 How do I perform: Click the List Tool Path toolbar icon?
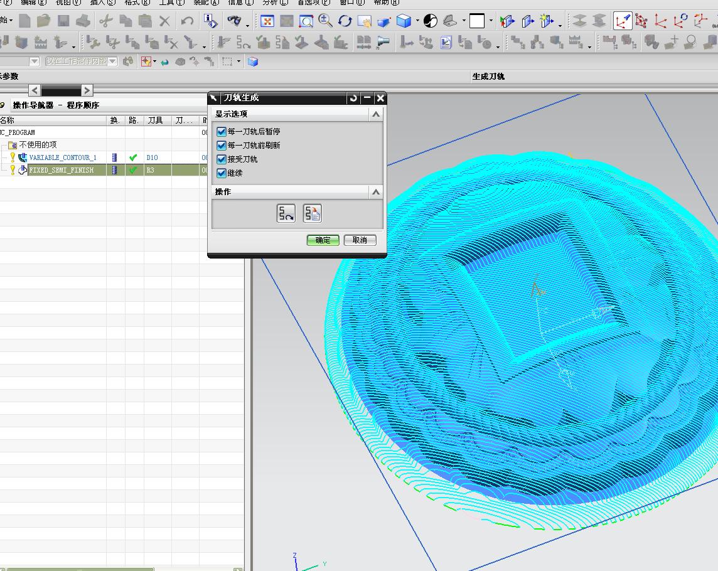click(x=282, y=43)
